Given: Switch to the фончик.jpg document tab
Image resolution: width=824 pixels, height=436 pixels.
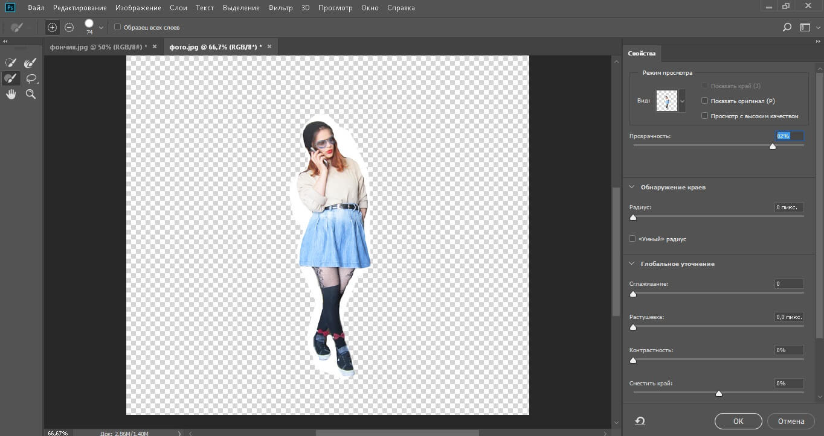Looking at the screenshot, I should (97, 46).
